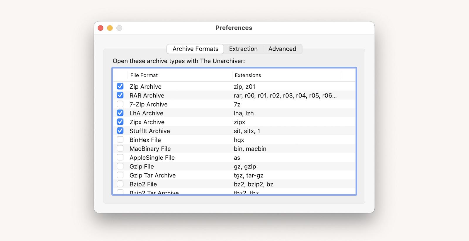This screenshot has height=241, width=469.
Task: Enable the Gzip File checkbox
Action: tap(120, 166)
